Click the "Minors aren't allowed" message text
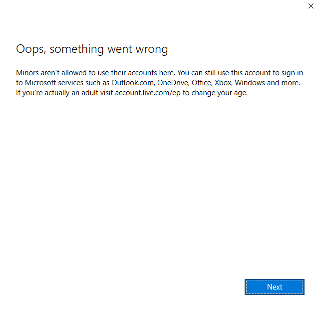Viewport: 321px width, 310px height. pos(159,83)
